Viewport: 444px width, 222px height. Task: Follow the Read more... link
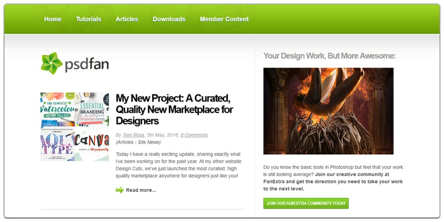pyautogui.click(x=141, y=190)
